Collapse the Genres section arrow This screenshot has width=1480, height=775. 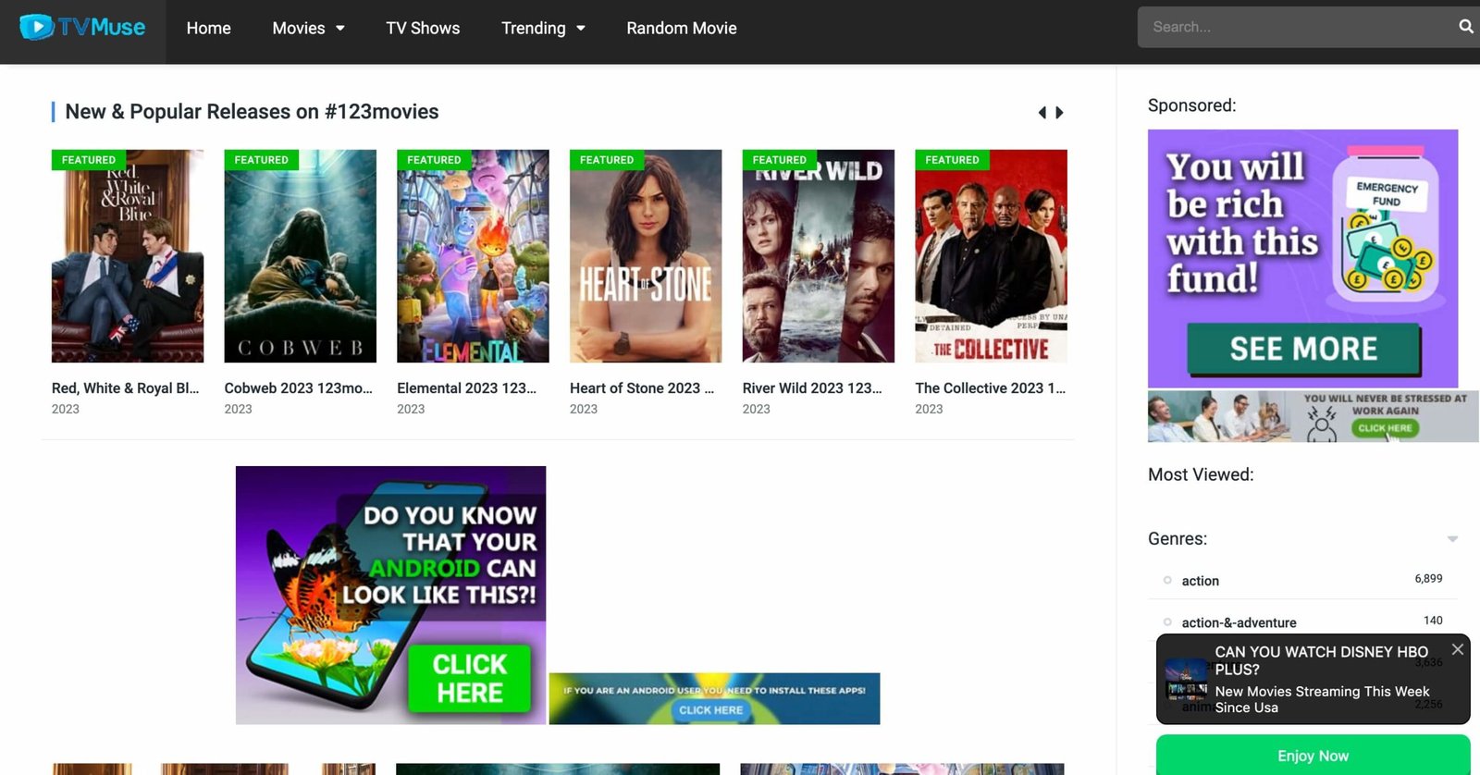coord(1452,539)
